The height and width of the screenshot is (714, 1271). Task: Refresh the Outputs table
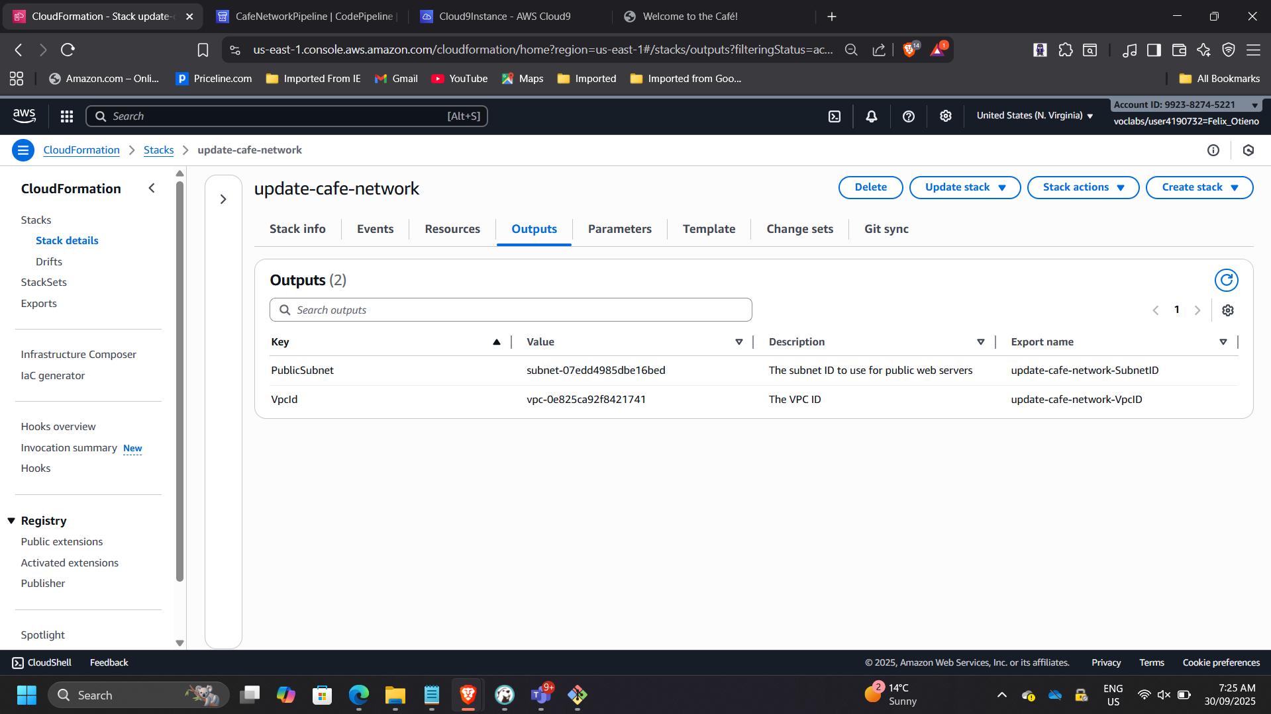pyautogui.click(x=1226, y=280)
